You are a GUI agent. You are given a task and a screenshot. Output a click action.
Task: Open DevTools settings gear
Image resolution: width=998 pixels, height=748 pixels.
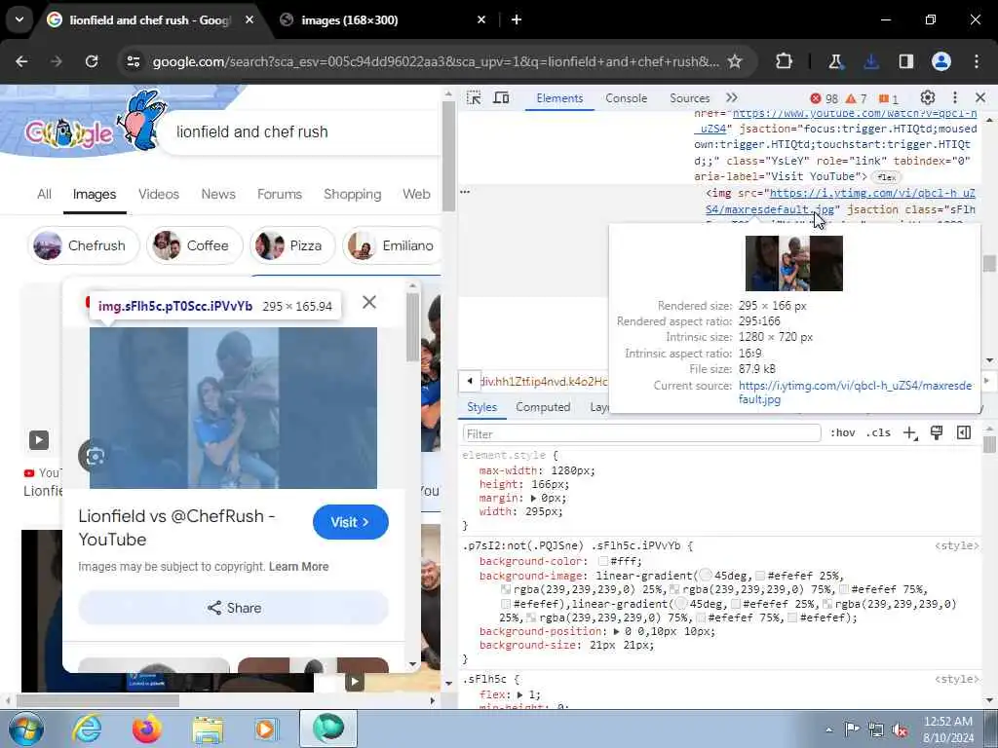928,98
